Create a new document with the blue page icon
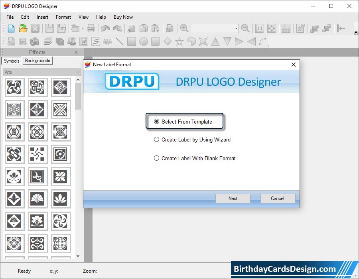359x279 pixels. click(11, 28)
